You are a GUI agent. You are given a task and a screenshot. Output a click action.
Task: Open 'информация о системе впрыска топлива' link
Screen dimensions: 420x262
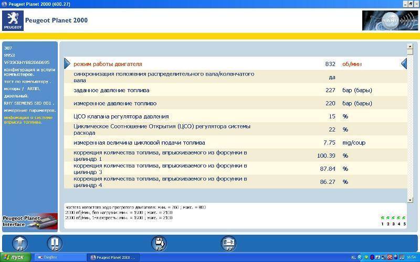click(x=29, y=120)
